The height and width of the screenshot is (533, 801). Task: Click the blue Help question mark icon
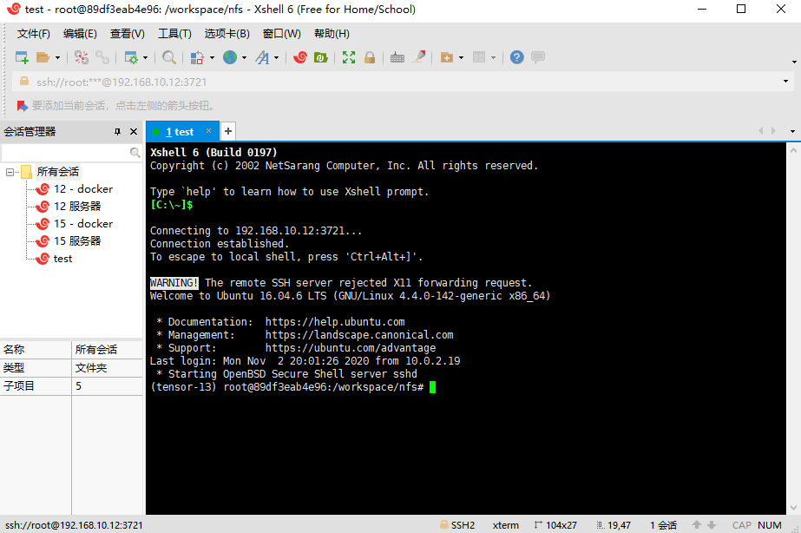pyautogui.click(x=517, y=57)
